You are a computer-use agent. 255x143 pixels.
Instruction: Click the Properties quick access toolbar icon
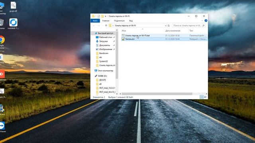coord(99,16)
